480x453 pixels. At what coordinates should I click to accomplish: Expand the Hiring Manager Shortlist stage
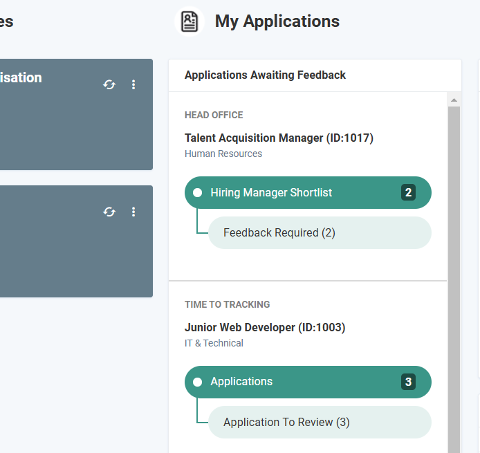point(308,192)
